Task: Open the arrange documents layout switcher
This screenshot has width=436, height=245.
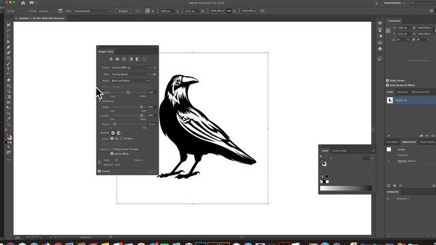Action: click(33, 3)
